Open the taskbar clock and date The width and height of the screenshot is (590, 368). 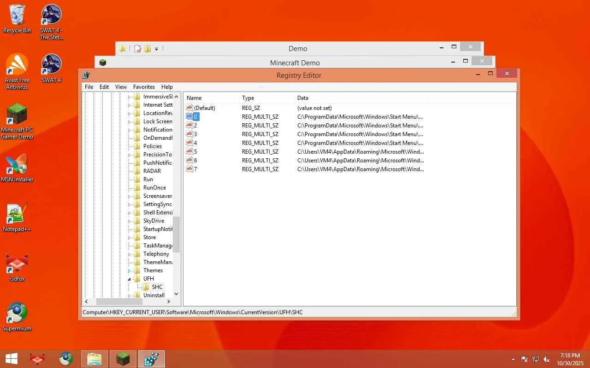coord(570,359)
